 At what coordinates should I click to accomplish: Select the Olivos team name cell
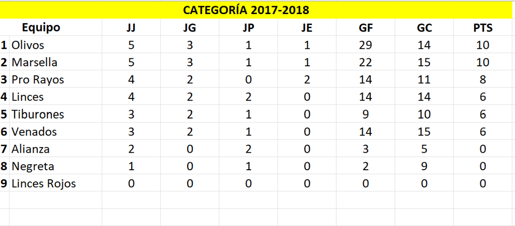point(55,45)
